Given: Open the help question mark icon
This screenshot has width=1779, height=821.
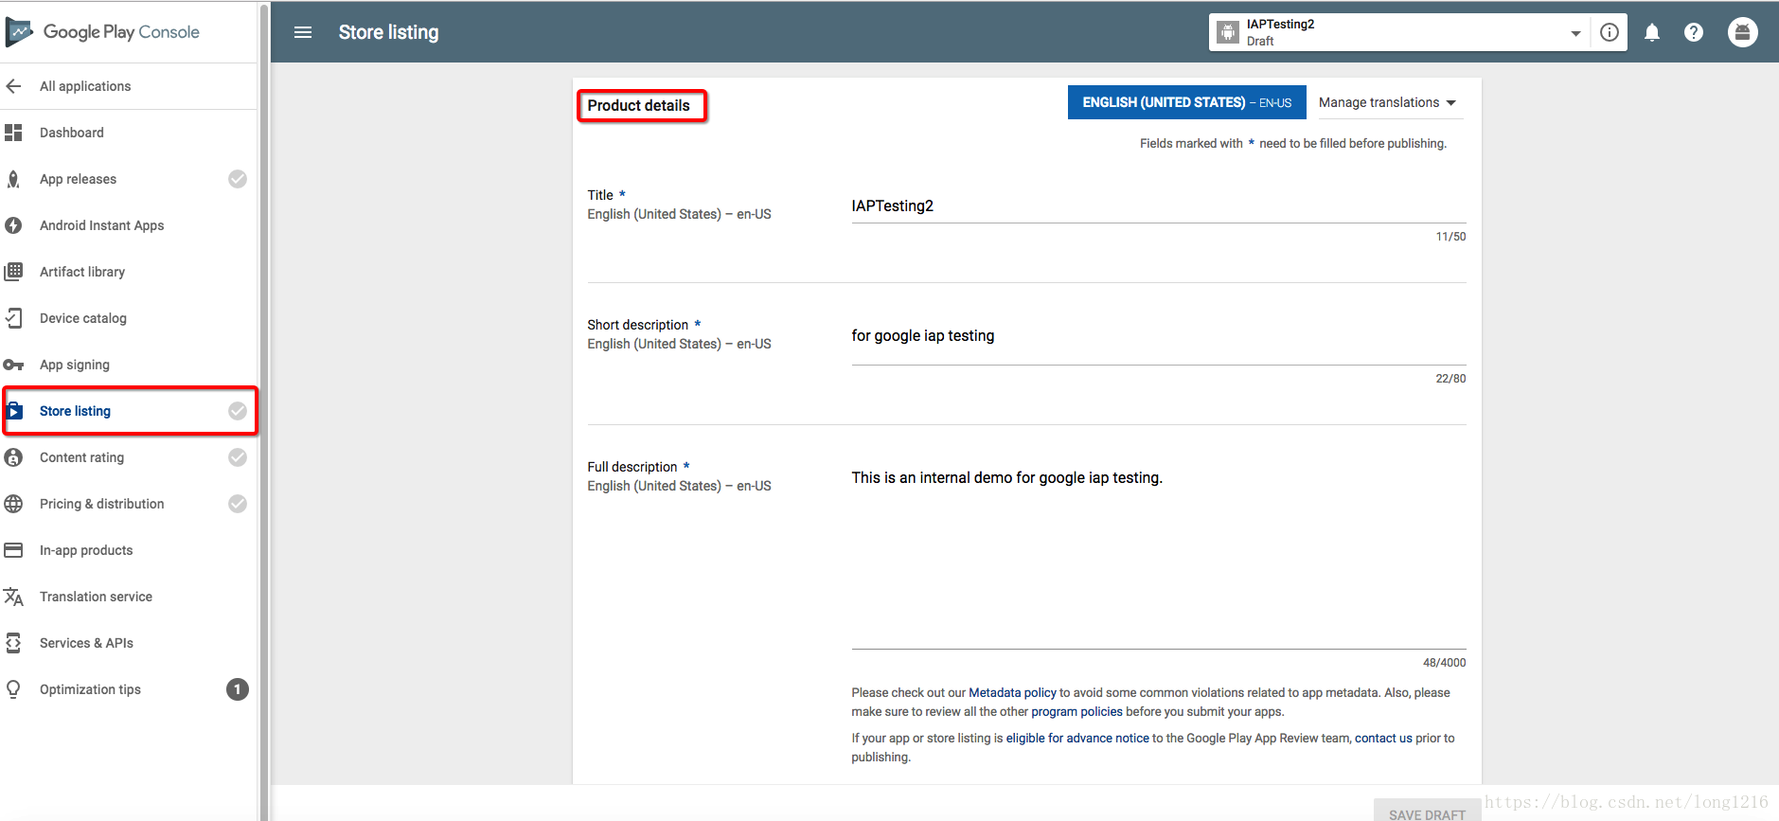Looking at the screenshot, I should (x=1694, y=32).
